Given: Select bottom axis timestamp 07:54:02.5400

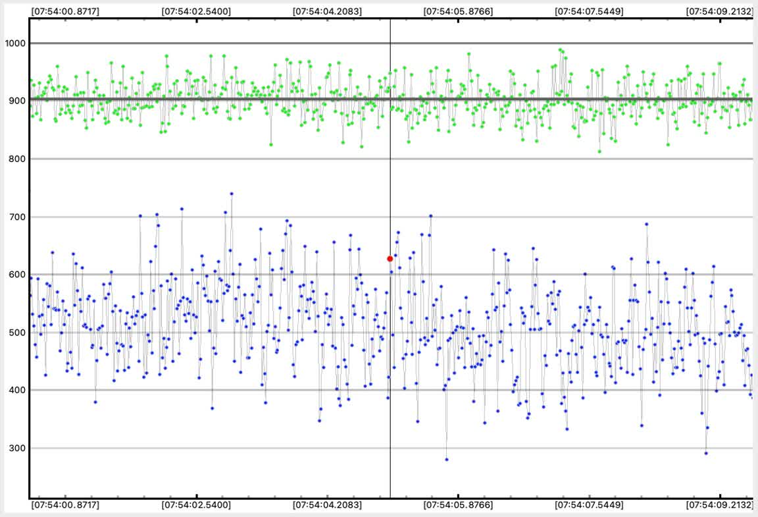Looking at the screenshot, I should (196, 505).
